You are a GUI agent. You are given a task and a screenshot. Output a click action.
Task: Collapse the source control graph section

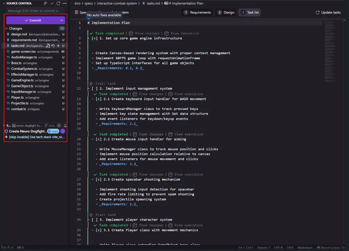click(4, 125)
